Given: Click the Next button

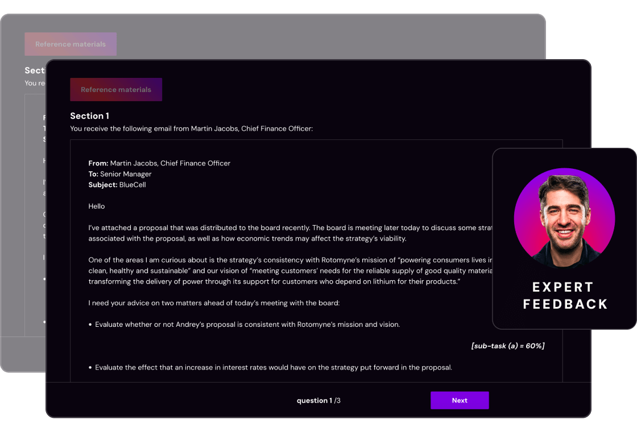Looking at the screenshot, I should (459, 400).
